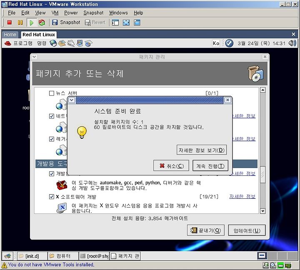Open 자세한 정보 link for X 소프트웨어 개발
The width and height of the screenshot is (300, 270).
[x=242, y=197]
